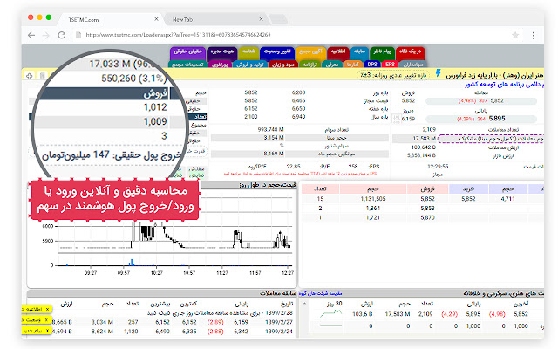
Task: Open the تصمیمات مجمع teal tab
Action: tap(187, 65)
